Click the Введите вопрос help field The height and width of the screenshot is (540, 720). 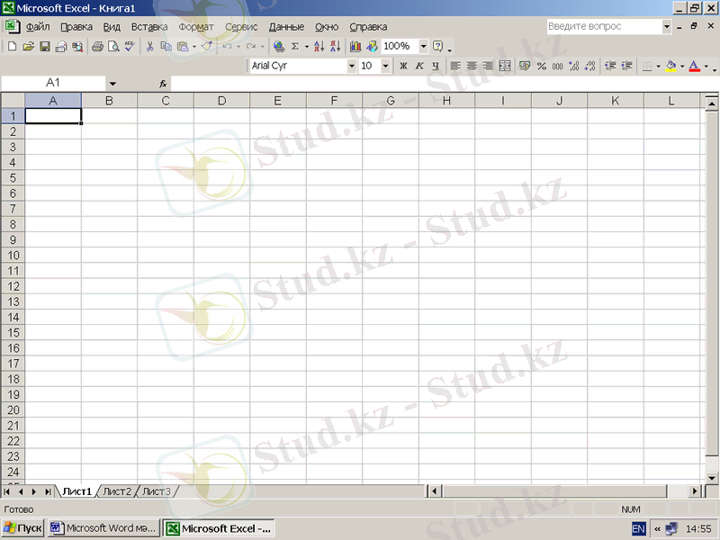[604, 27]
